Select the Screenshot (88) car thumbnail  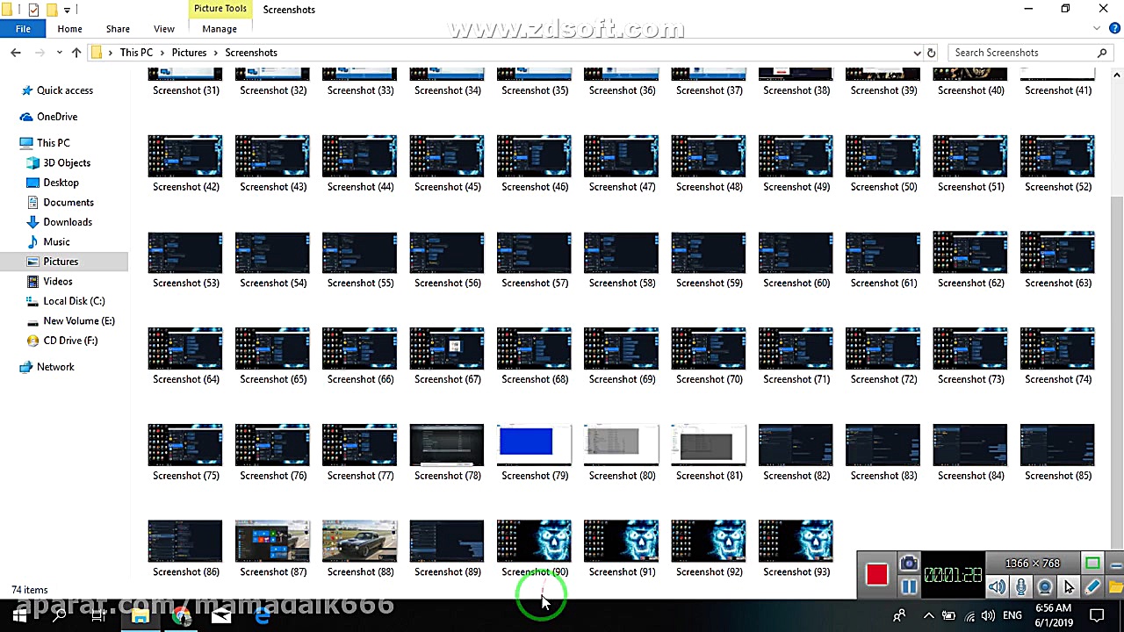click(359, 541)
